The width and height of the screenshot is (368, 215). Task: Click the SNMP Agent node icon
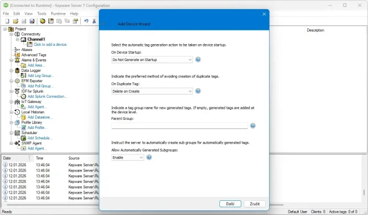coord(17,143)
